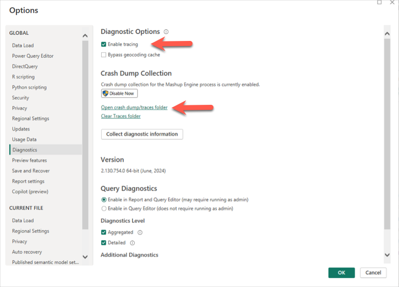Click the sidebar scroll up arrow
Image resolution: width=399 pixels, height=287 pixels.
tap(85, 35)
